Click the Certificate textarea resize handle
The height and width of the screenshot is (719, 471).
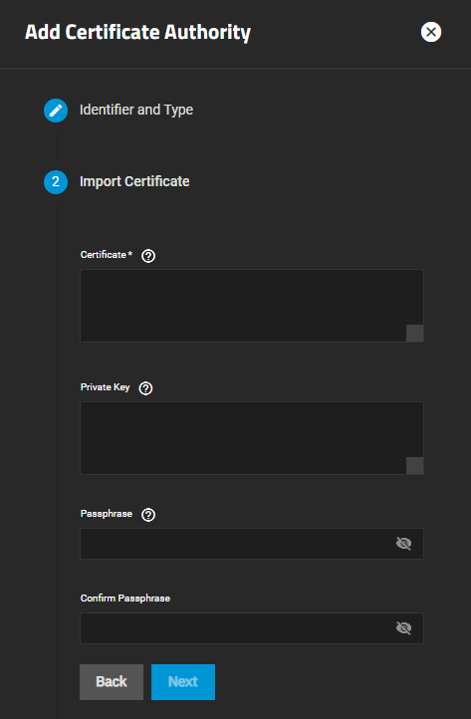point(414,334)
